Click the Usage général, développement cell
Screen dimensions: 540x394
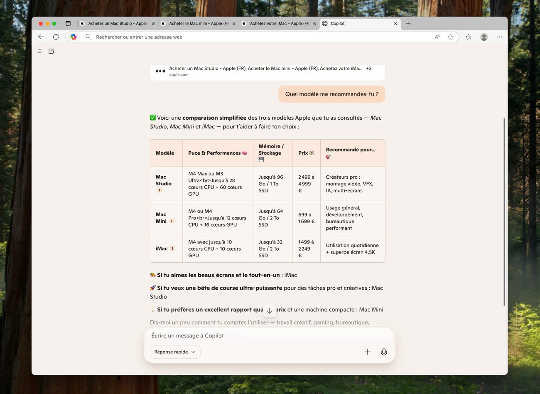(353, 218)
